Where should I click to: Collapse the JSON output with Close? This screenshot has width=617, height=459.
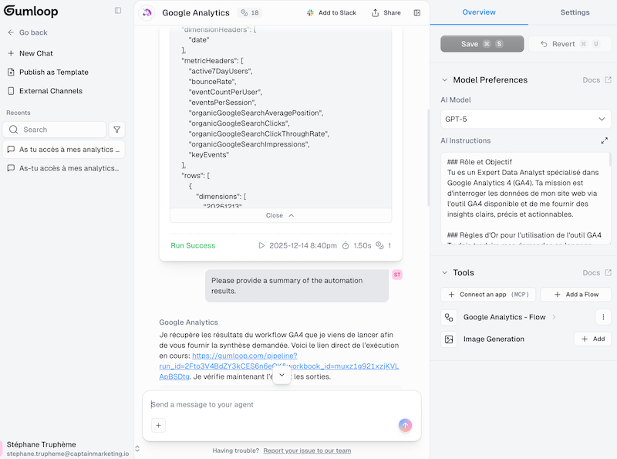pyautogui.click(x=280, y=216)
